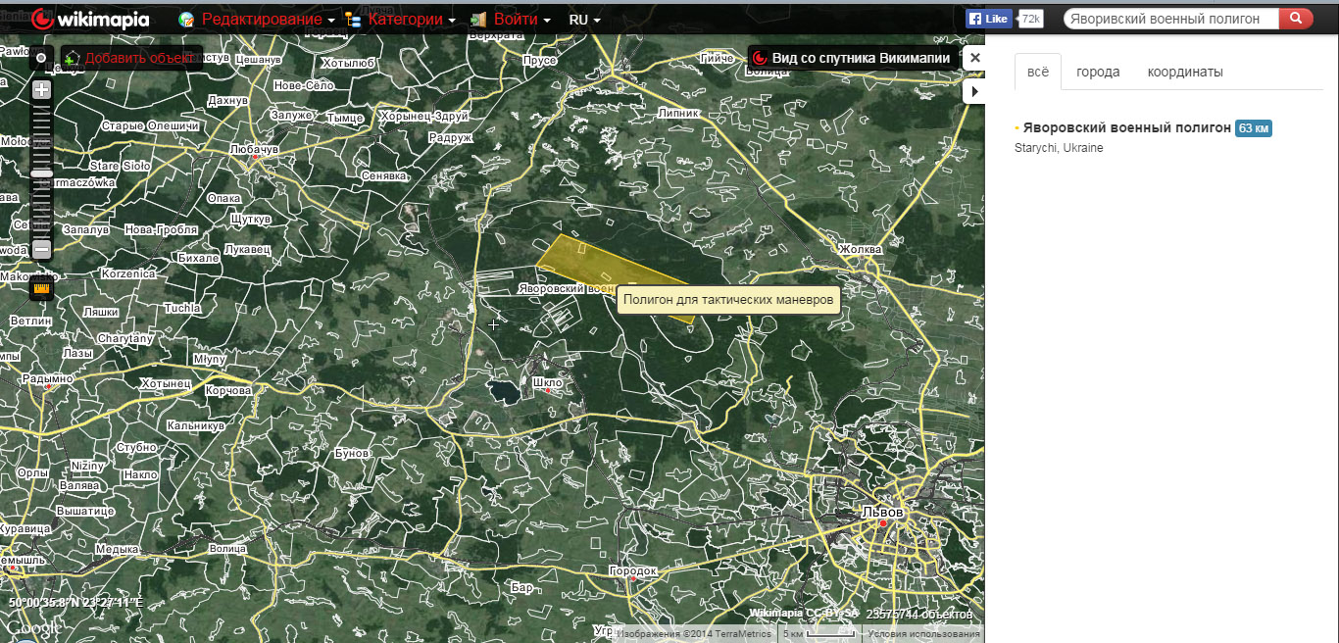1339x643 pixels.
Task: Click the red map-type icon
Action: (760, 58)
